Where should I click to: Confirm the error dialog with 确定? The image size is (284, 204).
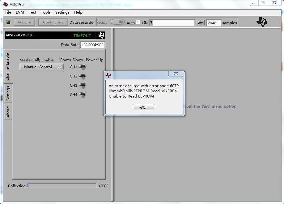click(x=144, y=107)
